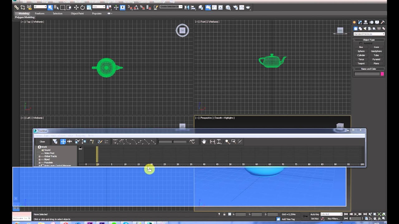Select the Lights category icon
Image resolution: width=399 pixels, height=224 pixels.
coord(365,28)
